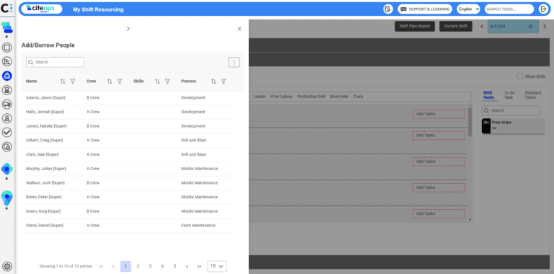Switch to the Shift Tasks tab
This screenshot has height=274, width=554.
coord(488,95)
